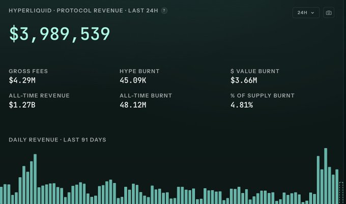Click the HYPE Burnt label
346x204 pixels.
(x=139, y=71)
